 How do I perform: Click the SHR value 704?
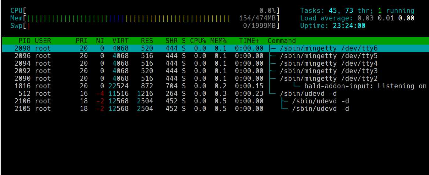click(x=172, y=86)
